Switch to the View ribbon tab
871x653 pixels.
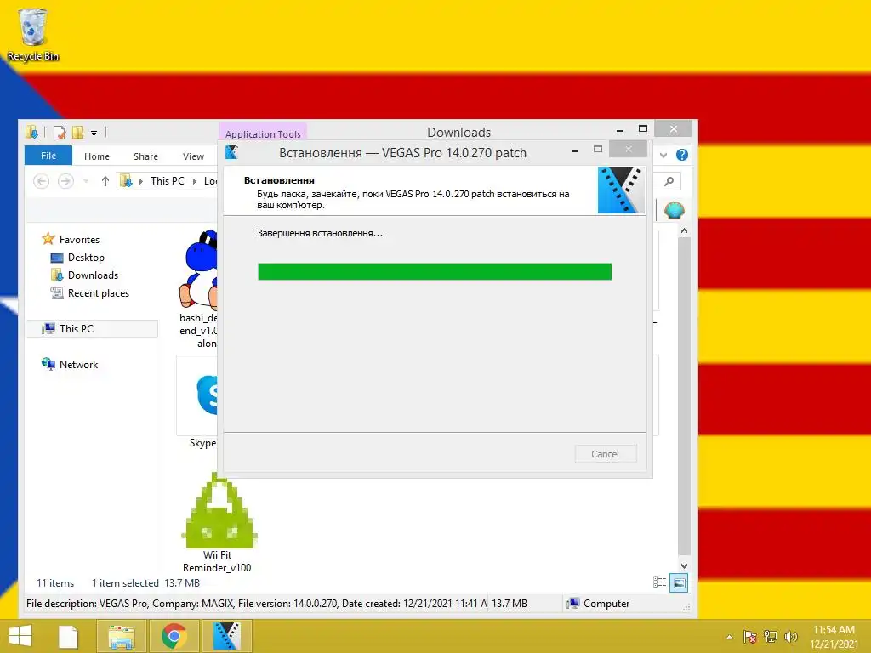tap(193, 156)
